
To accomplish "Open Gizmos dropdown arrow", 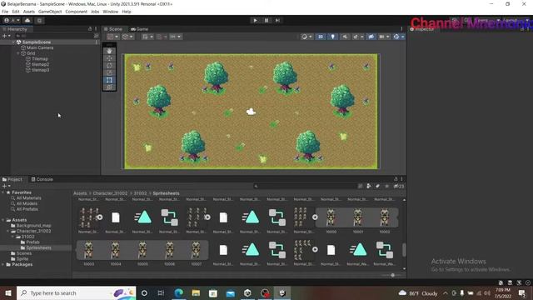I will [x=403, y=37].
